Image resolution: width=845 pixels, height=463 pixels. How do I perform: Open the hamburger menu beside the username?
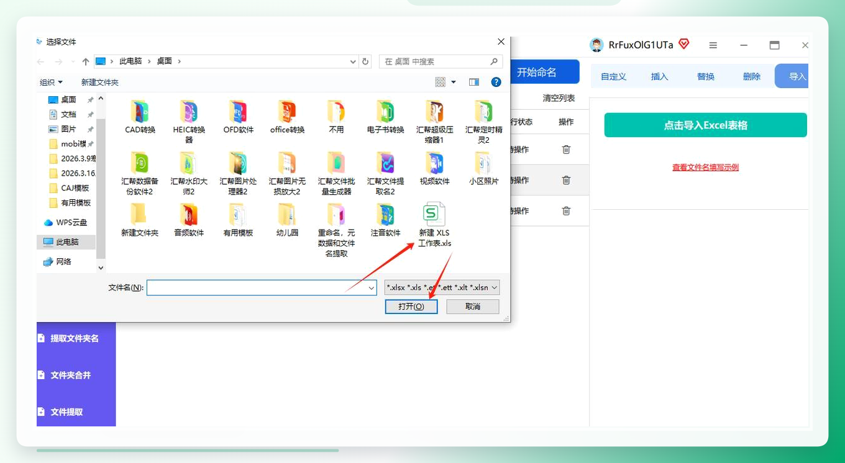(x=713, y=45)
